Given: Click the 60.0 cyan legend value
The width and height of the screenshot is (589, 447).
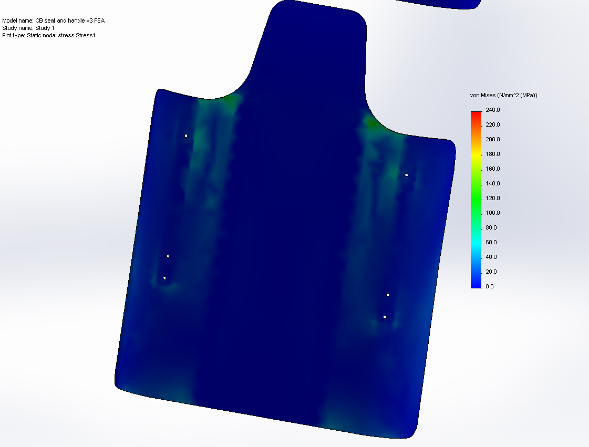Looking at the screenshot, I should pyautogui.click(x=491, y=242).
